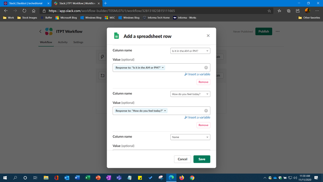Click inside the AM or PM value input field
Image resolution: width=323 pixels, height=182 pixels.
coord(161,67)
